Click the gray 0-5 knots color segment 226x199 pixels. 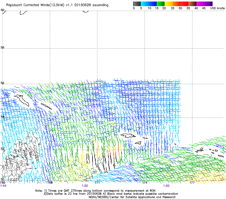pos(137,4)
